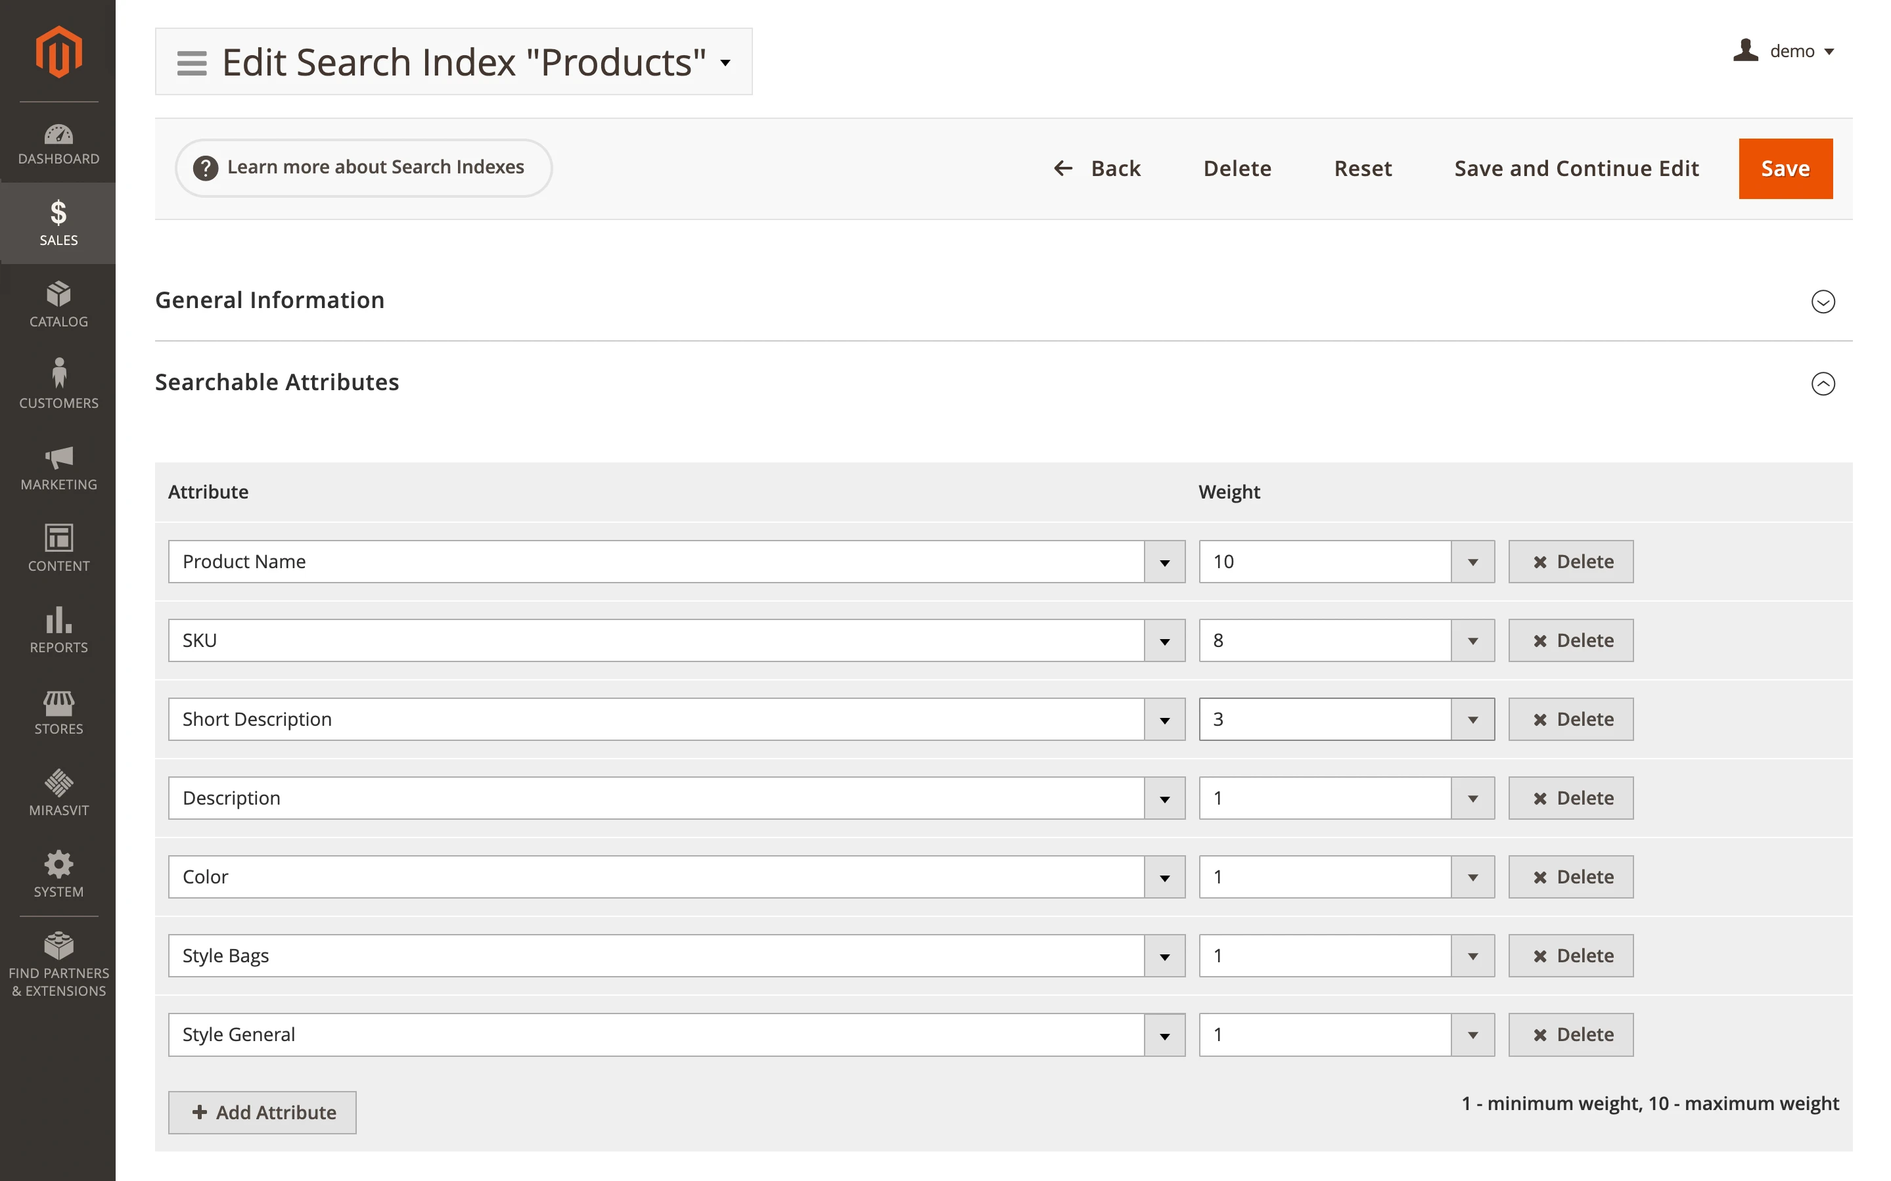Open the Mirasvit extension icon
Screen dimensions: 1891x1181
[58, 790]
